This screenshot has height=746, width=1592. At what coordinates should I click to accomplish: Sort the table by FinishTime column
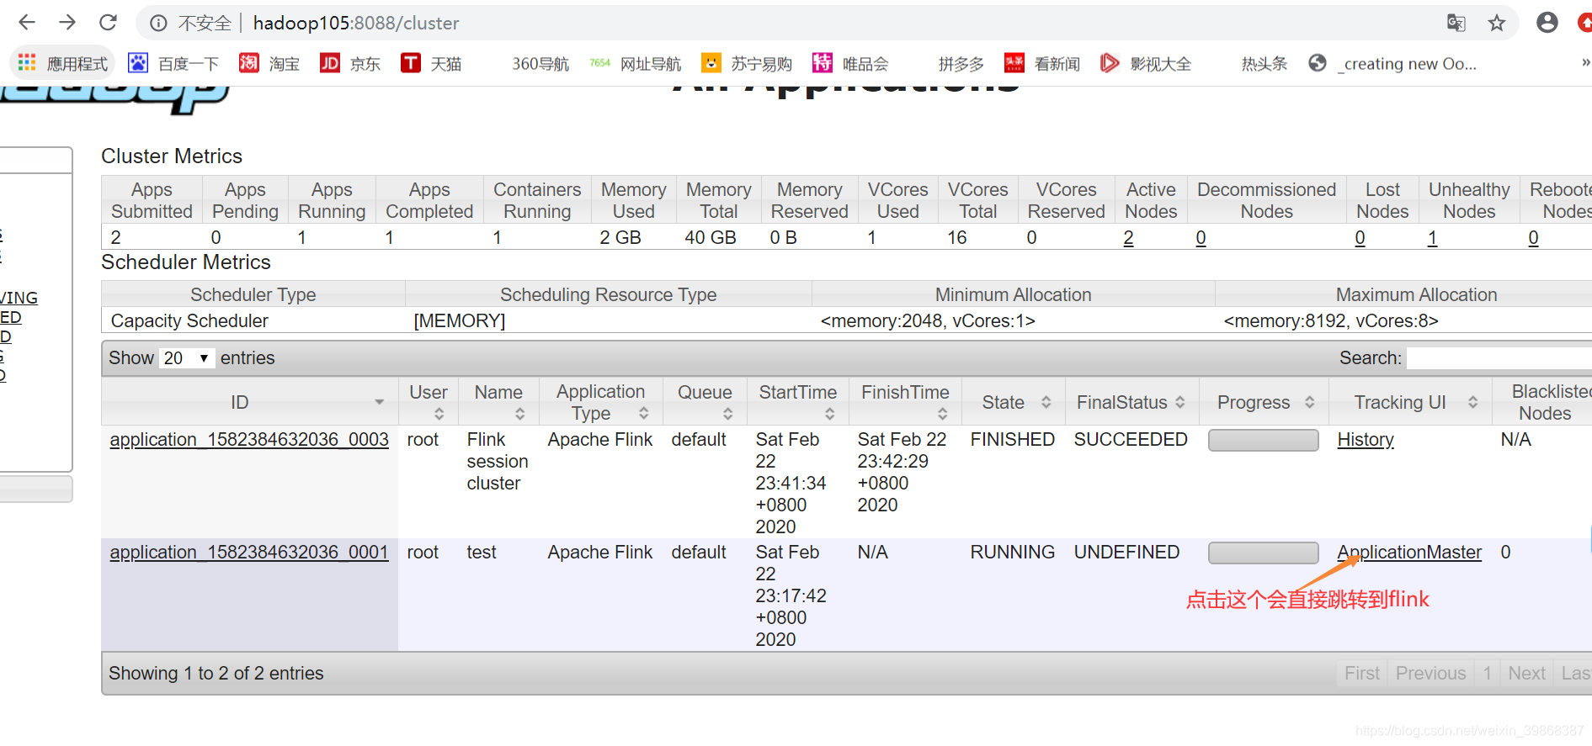pos(905,402)
